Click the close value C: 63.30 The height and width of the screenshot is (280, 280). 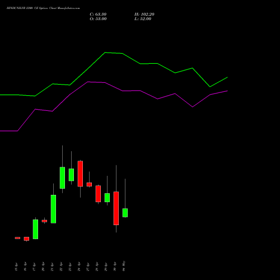(98, 15)
